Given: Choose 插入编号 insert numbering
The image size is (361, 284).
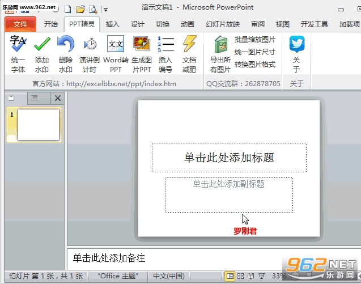Looking at the screenshot, I should click(x=165, y=54).
